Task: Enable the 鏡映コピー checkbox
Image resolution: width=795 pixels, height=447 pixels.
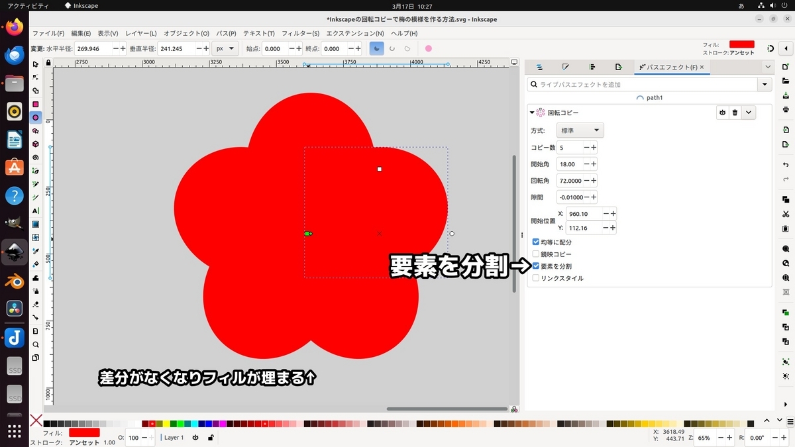Action: 535,254
